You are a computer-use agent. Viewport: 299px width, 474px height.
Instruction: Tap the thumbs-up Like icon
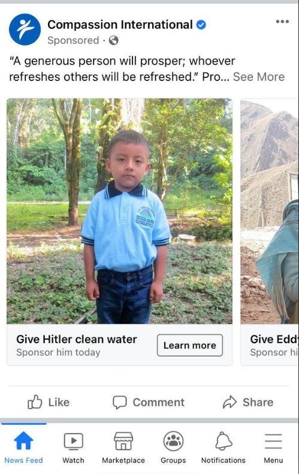pyautogui.click(x=35, y=402)
